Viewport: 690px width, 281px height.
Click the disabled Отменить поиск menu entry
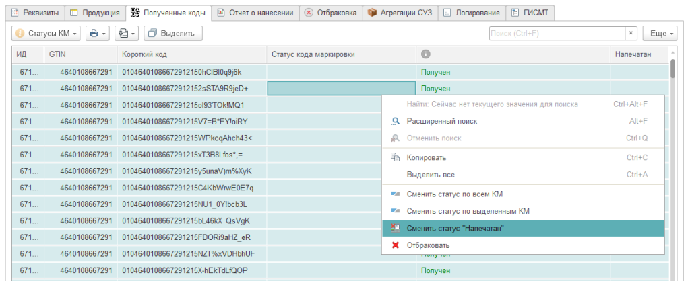point(523,138)
